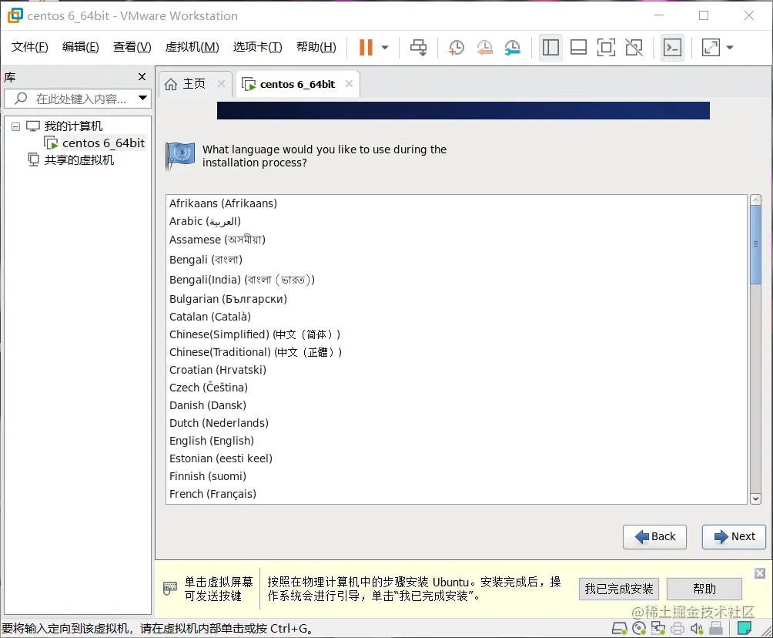Click printer status bar icon
This screenshot has height=638, width=773.
[678, 628]
